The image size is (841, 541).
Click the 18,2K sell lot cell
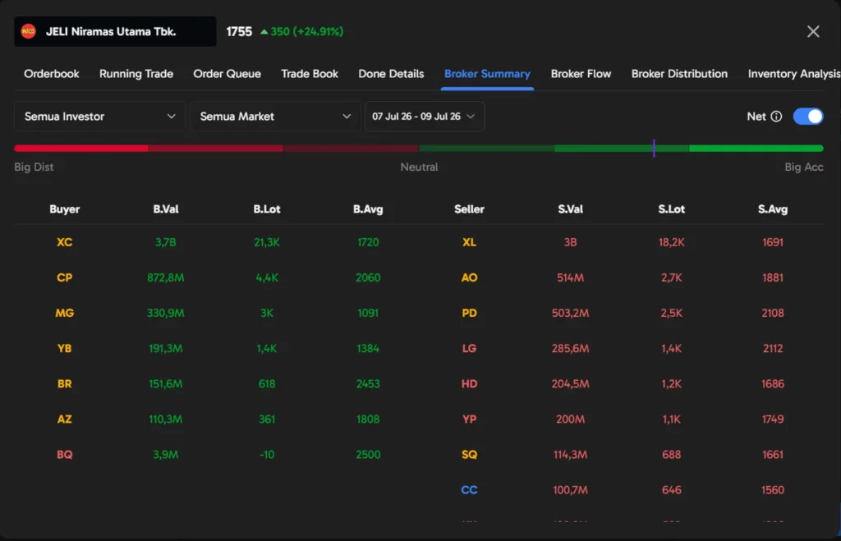(672, 242)
